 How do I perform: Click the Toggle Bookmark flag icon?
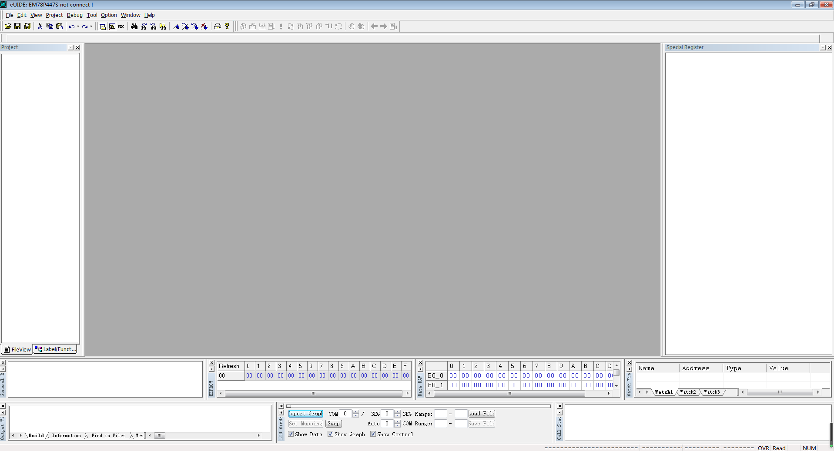176,27
